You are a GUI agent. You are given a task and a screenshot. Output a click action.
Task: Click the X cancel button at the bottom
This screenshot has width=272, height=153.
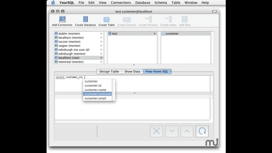(156, 131)
